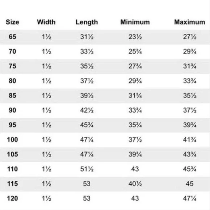The width and height of the screenshot is (210, 210).
Task: Select the size 65 row label
Action: pos(12,37)
